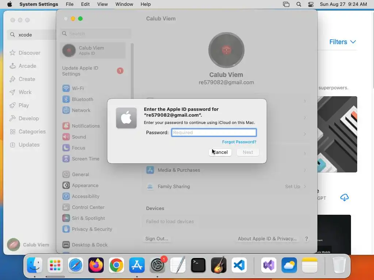Open the Bluetooth settings icon
This screenshot has width=374, height=280.
66,99
